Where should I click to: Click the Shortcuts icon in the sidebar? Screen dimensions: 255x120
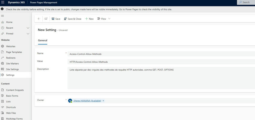pos(2,107)
